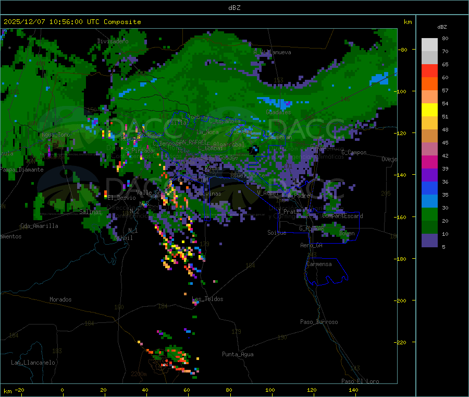The height and width of the screenshot is (397, 469).
Task: Click the Punta_Agua map label
Action: (238, 354)
